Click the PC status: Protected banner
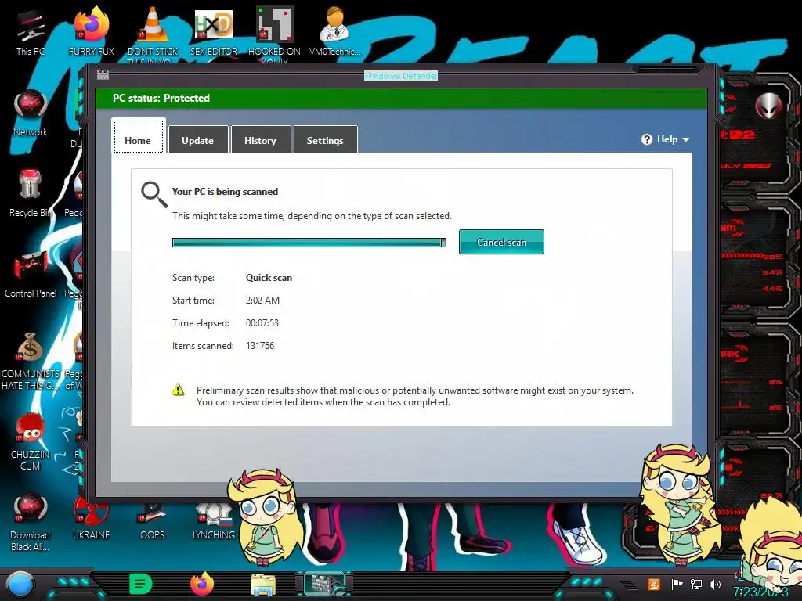This screenshot has height=601, width=802. 401,98
